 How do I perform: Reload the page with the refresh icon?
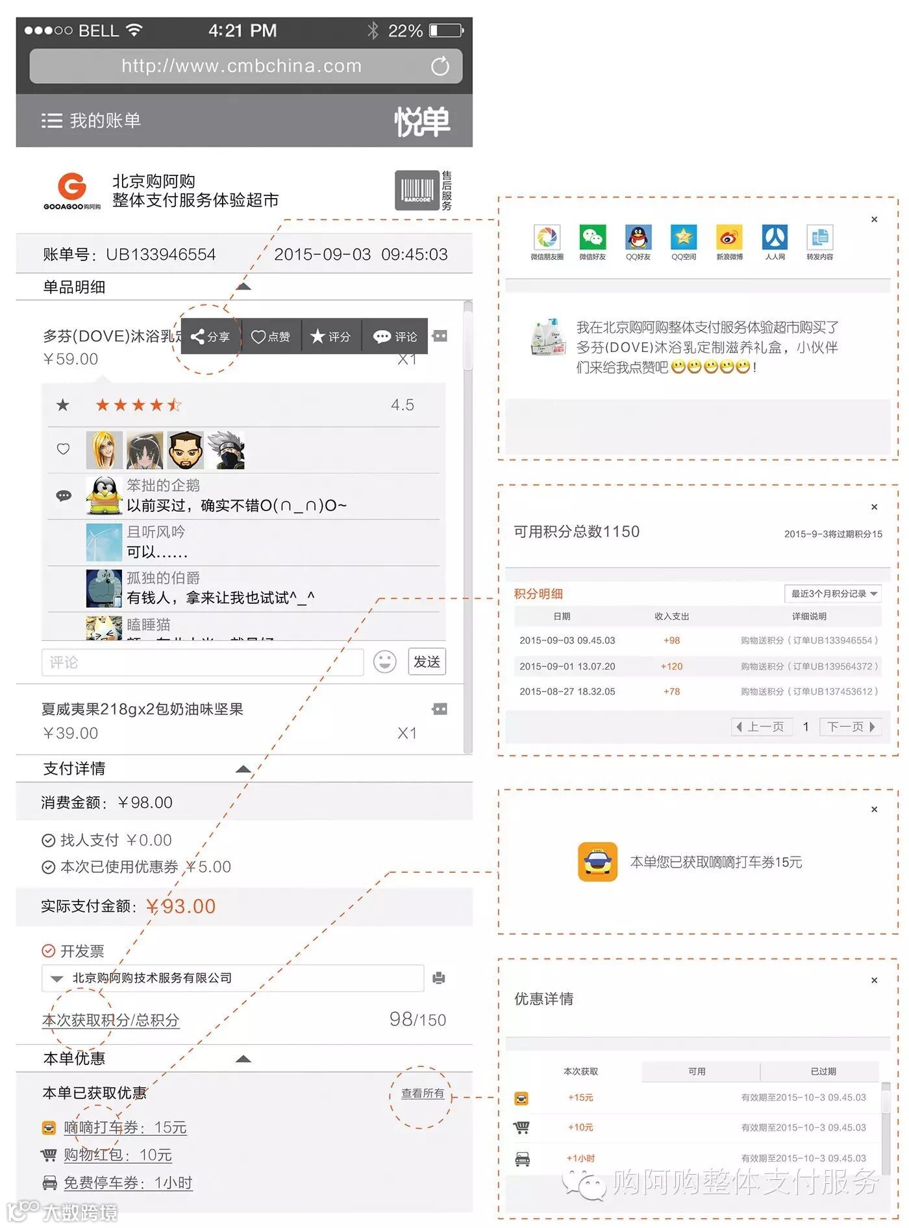click(440, 66)
